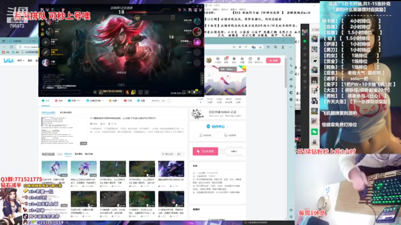Open the browser profile avatar icon
Image resolution: width=401 pixels, height=225 pixels.
(283, 47)
